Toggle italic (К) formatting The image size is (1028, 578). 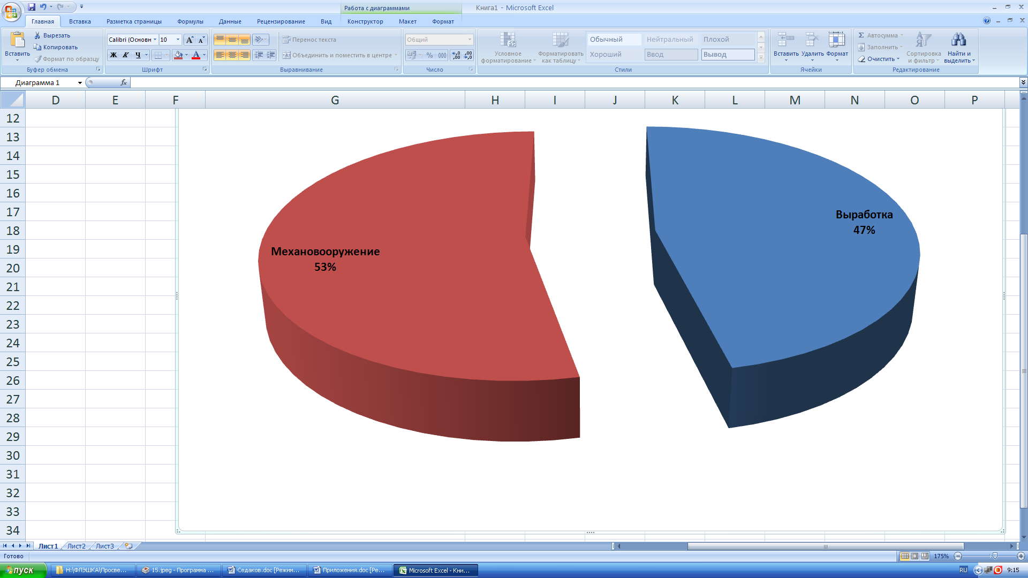coord(126,55)
